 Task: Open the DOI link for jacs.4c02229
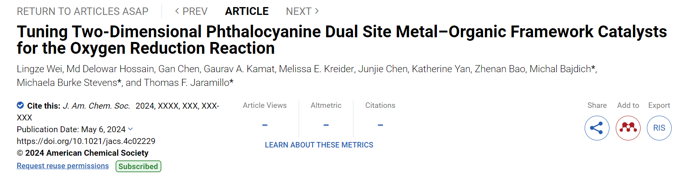(x=86, y=141)
